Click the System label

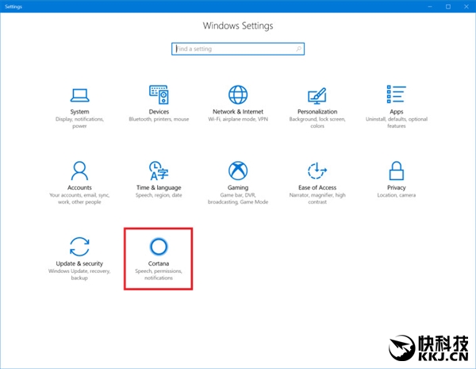coord(79,112)
